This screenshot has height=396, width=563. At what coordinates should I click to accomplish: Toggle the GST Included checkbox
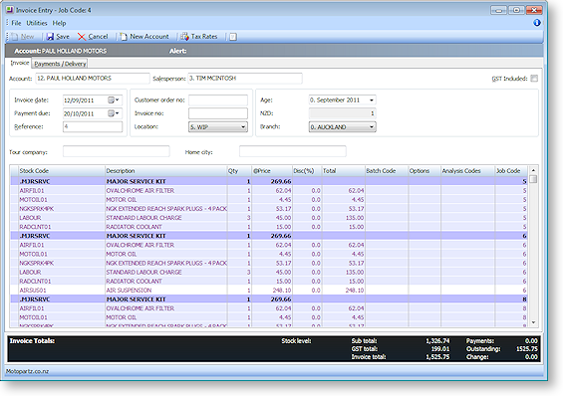pos(534,79)
